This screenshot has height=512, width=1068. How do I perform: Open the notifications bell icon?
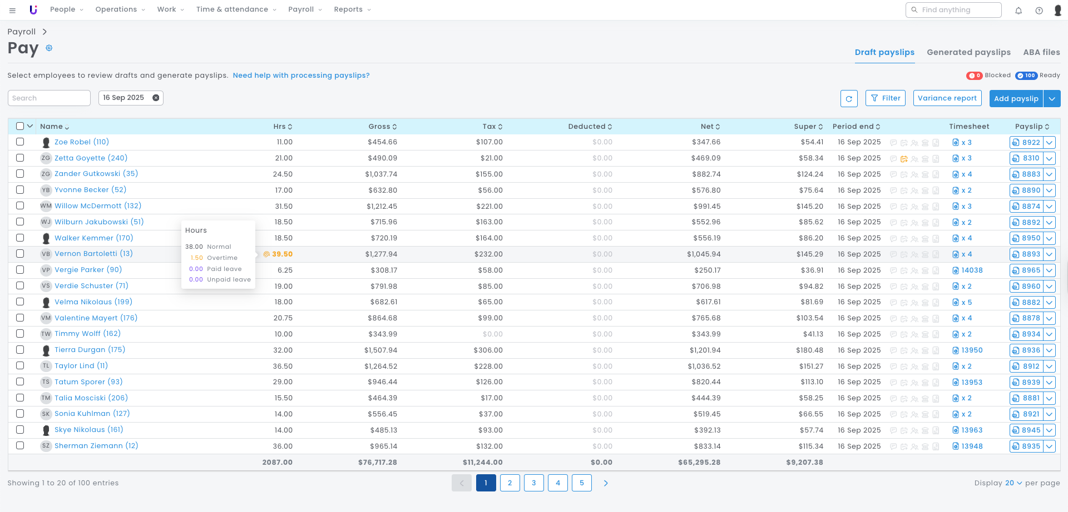point(1018,11)
